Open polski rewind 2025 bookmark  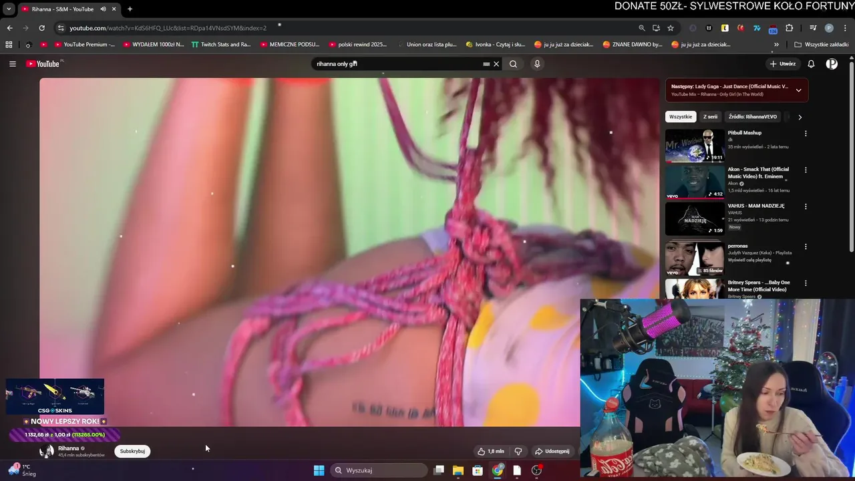point(357,45)
